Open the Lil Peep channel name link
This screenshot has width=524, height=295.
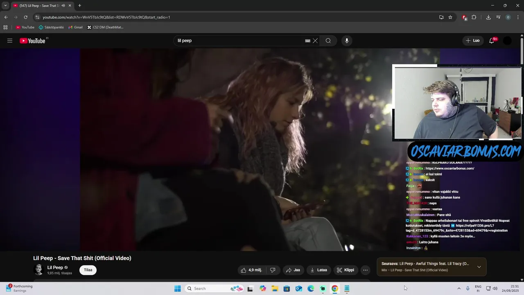coord(55,268)
